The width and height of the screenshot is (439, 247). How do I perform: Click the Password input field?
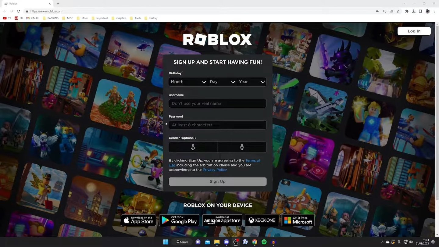(x=217, y=125)
